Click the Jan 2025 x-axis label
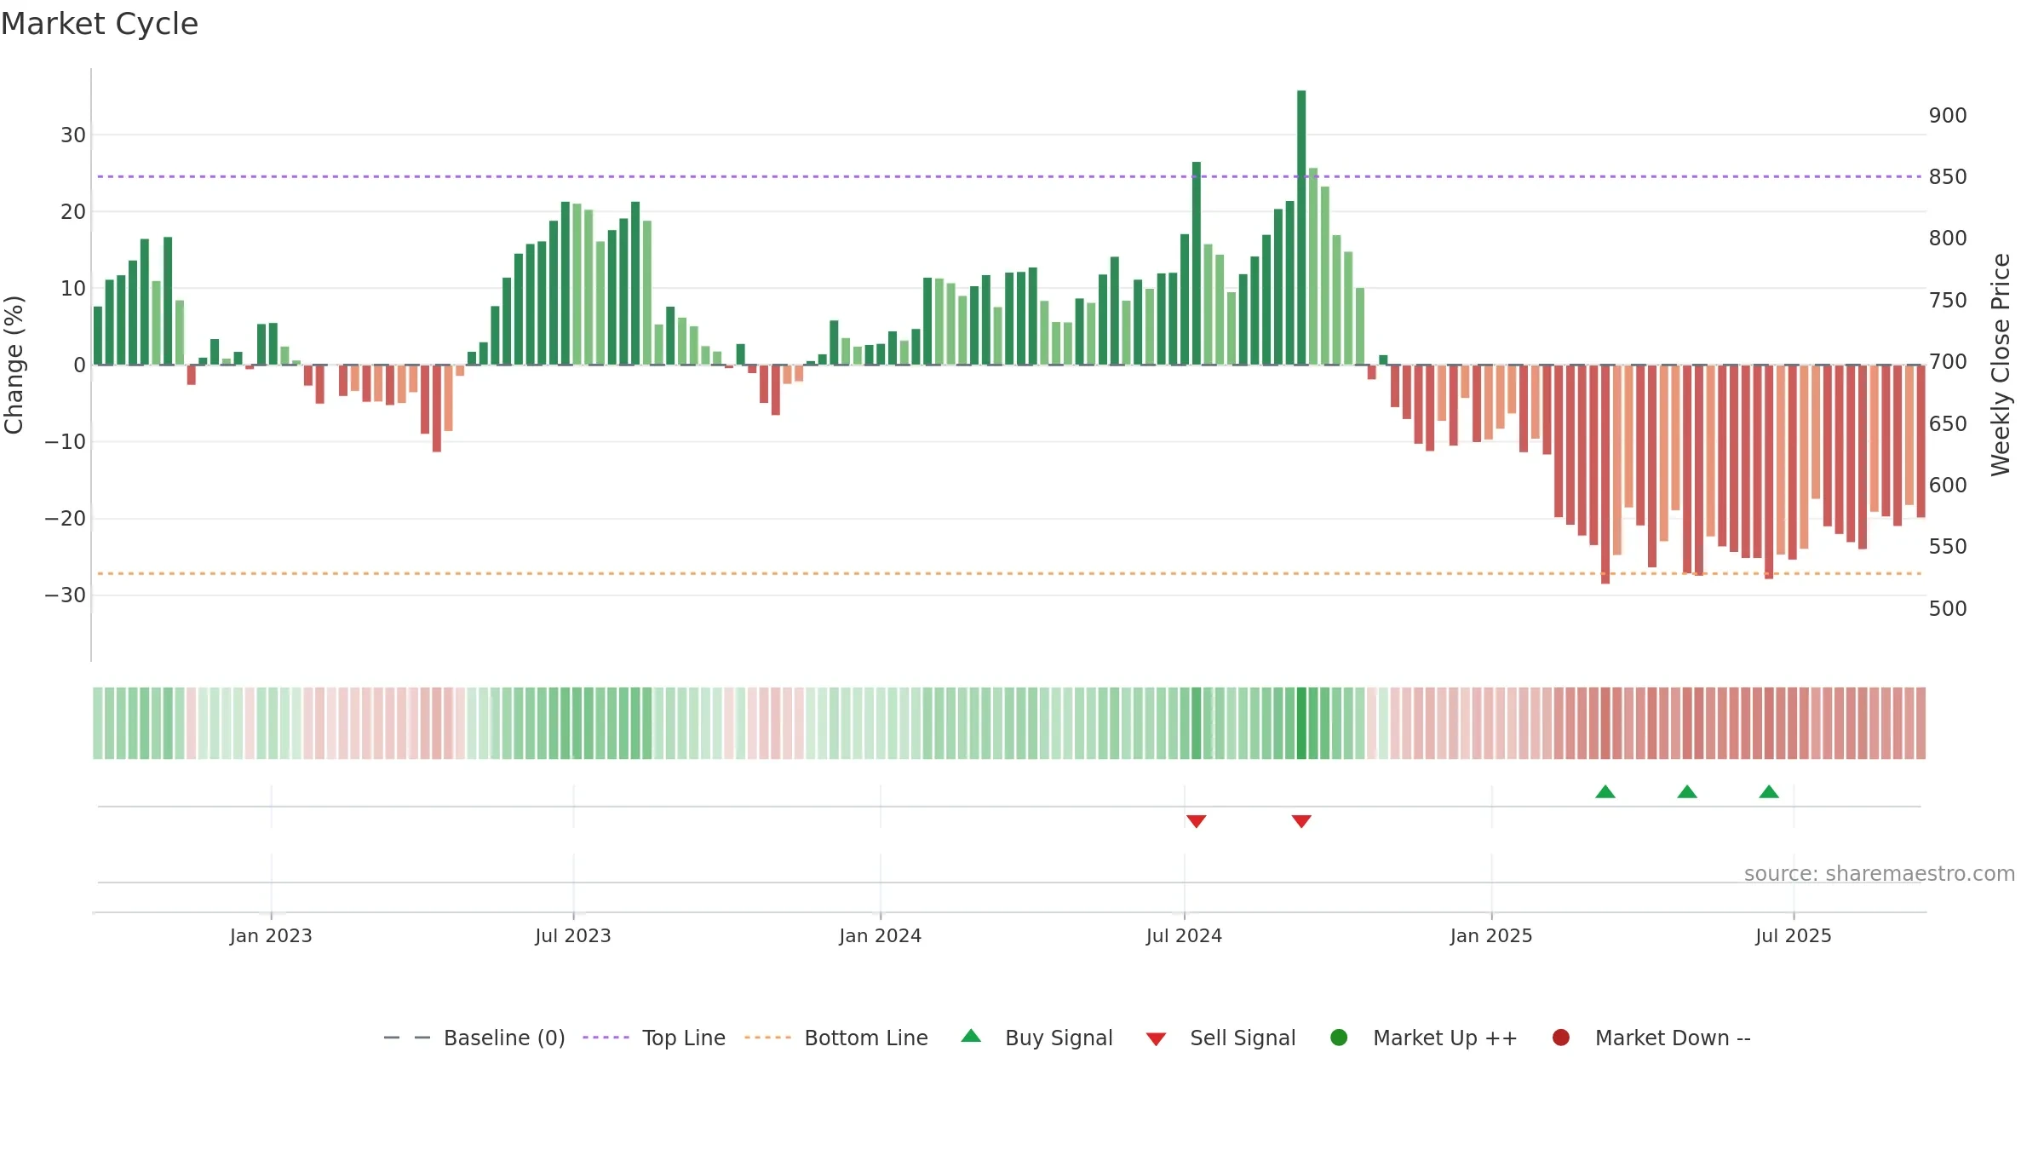The width and height of the screenshot is (2044, 1150). click(1491, 935)
